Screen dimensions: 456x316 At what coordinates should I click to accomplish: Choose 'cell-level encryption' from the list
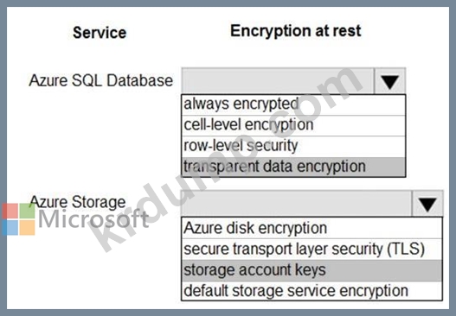tap(293, 126)
